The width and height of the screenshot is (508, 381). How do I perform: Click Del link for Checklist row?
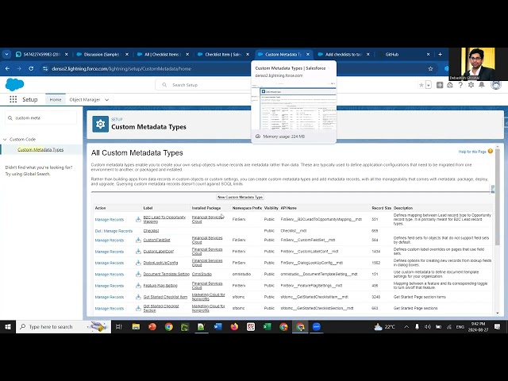coord(98,231)
